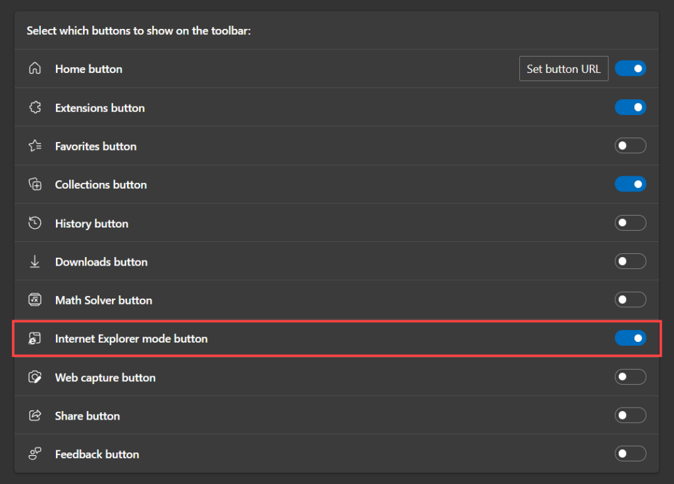
Task: Enable the Downloads button toggle
Action: (x=631, y=262)
